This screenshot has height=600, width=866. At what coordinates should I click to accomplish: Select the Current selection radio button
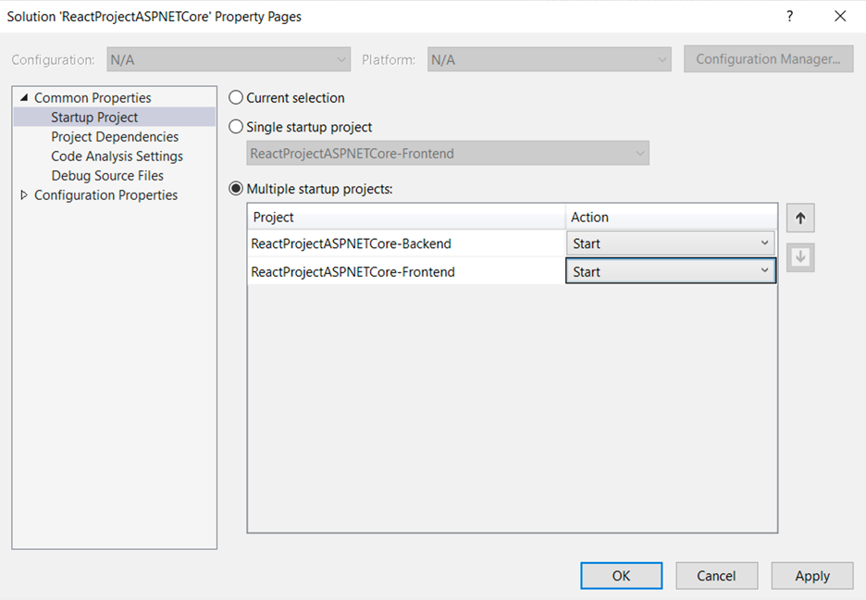pyautogui.click(x=237, y=98)
